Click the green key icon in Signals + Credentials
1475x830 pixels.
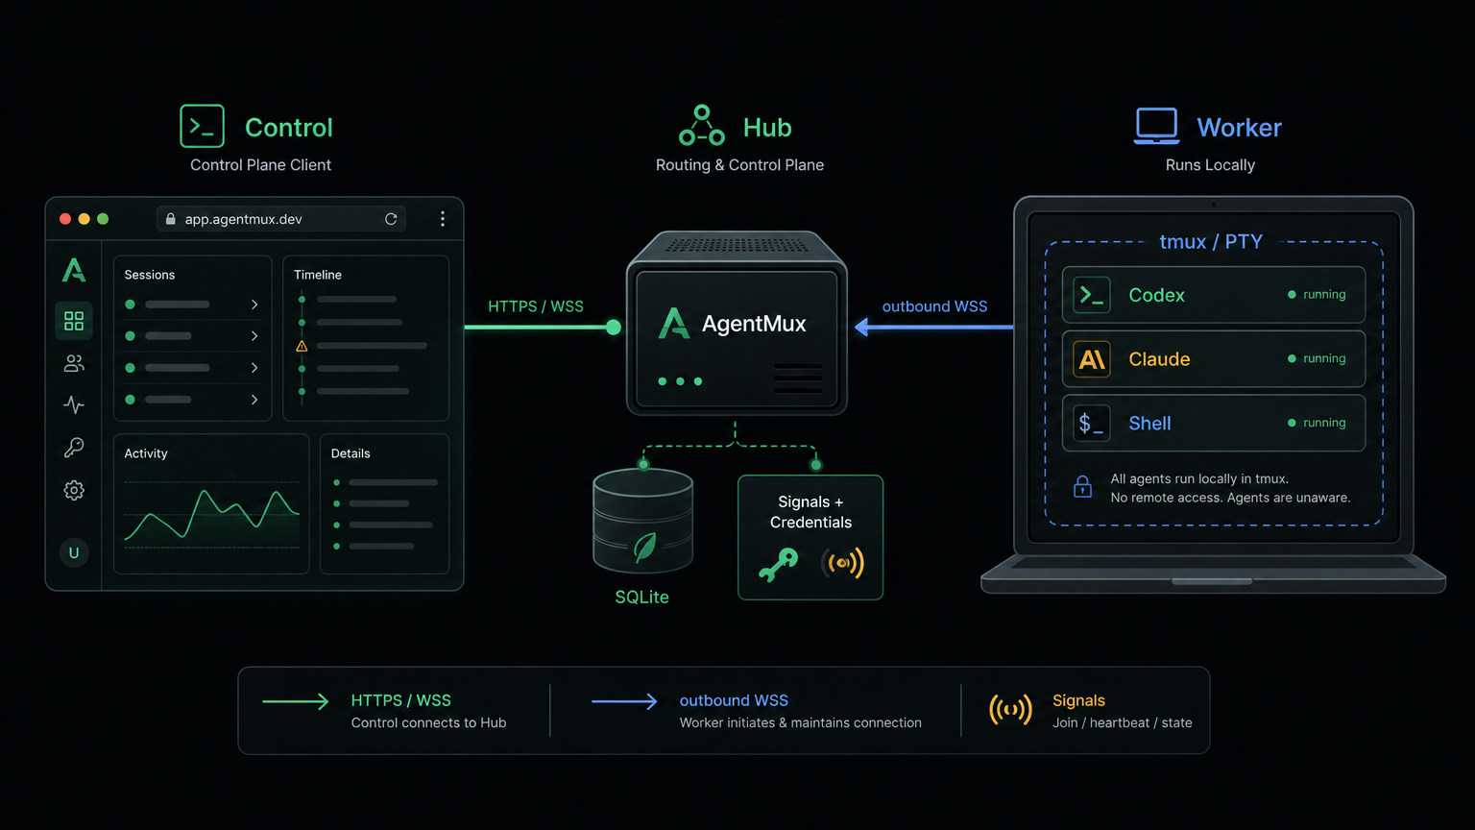(x=779, y=564)
